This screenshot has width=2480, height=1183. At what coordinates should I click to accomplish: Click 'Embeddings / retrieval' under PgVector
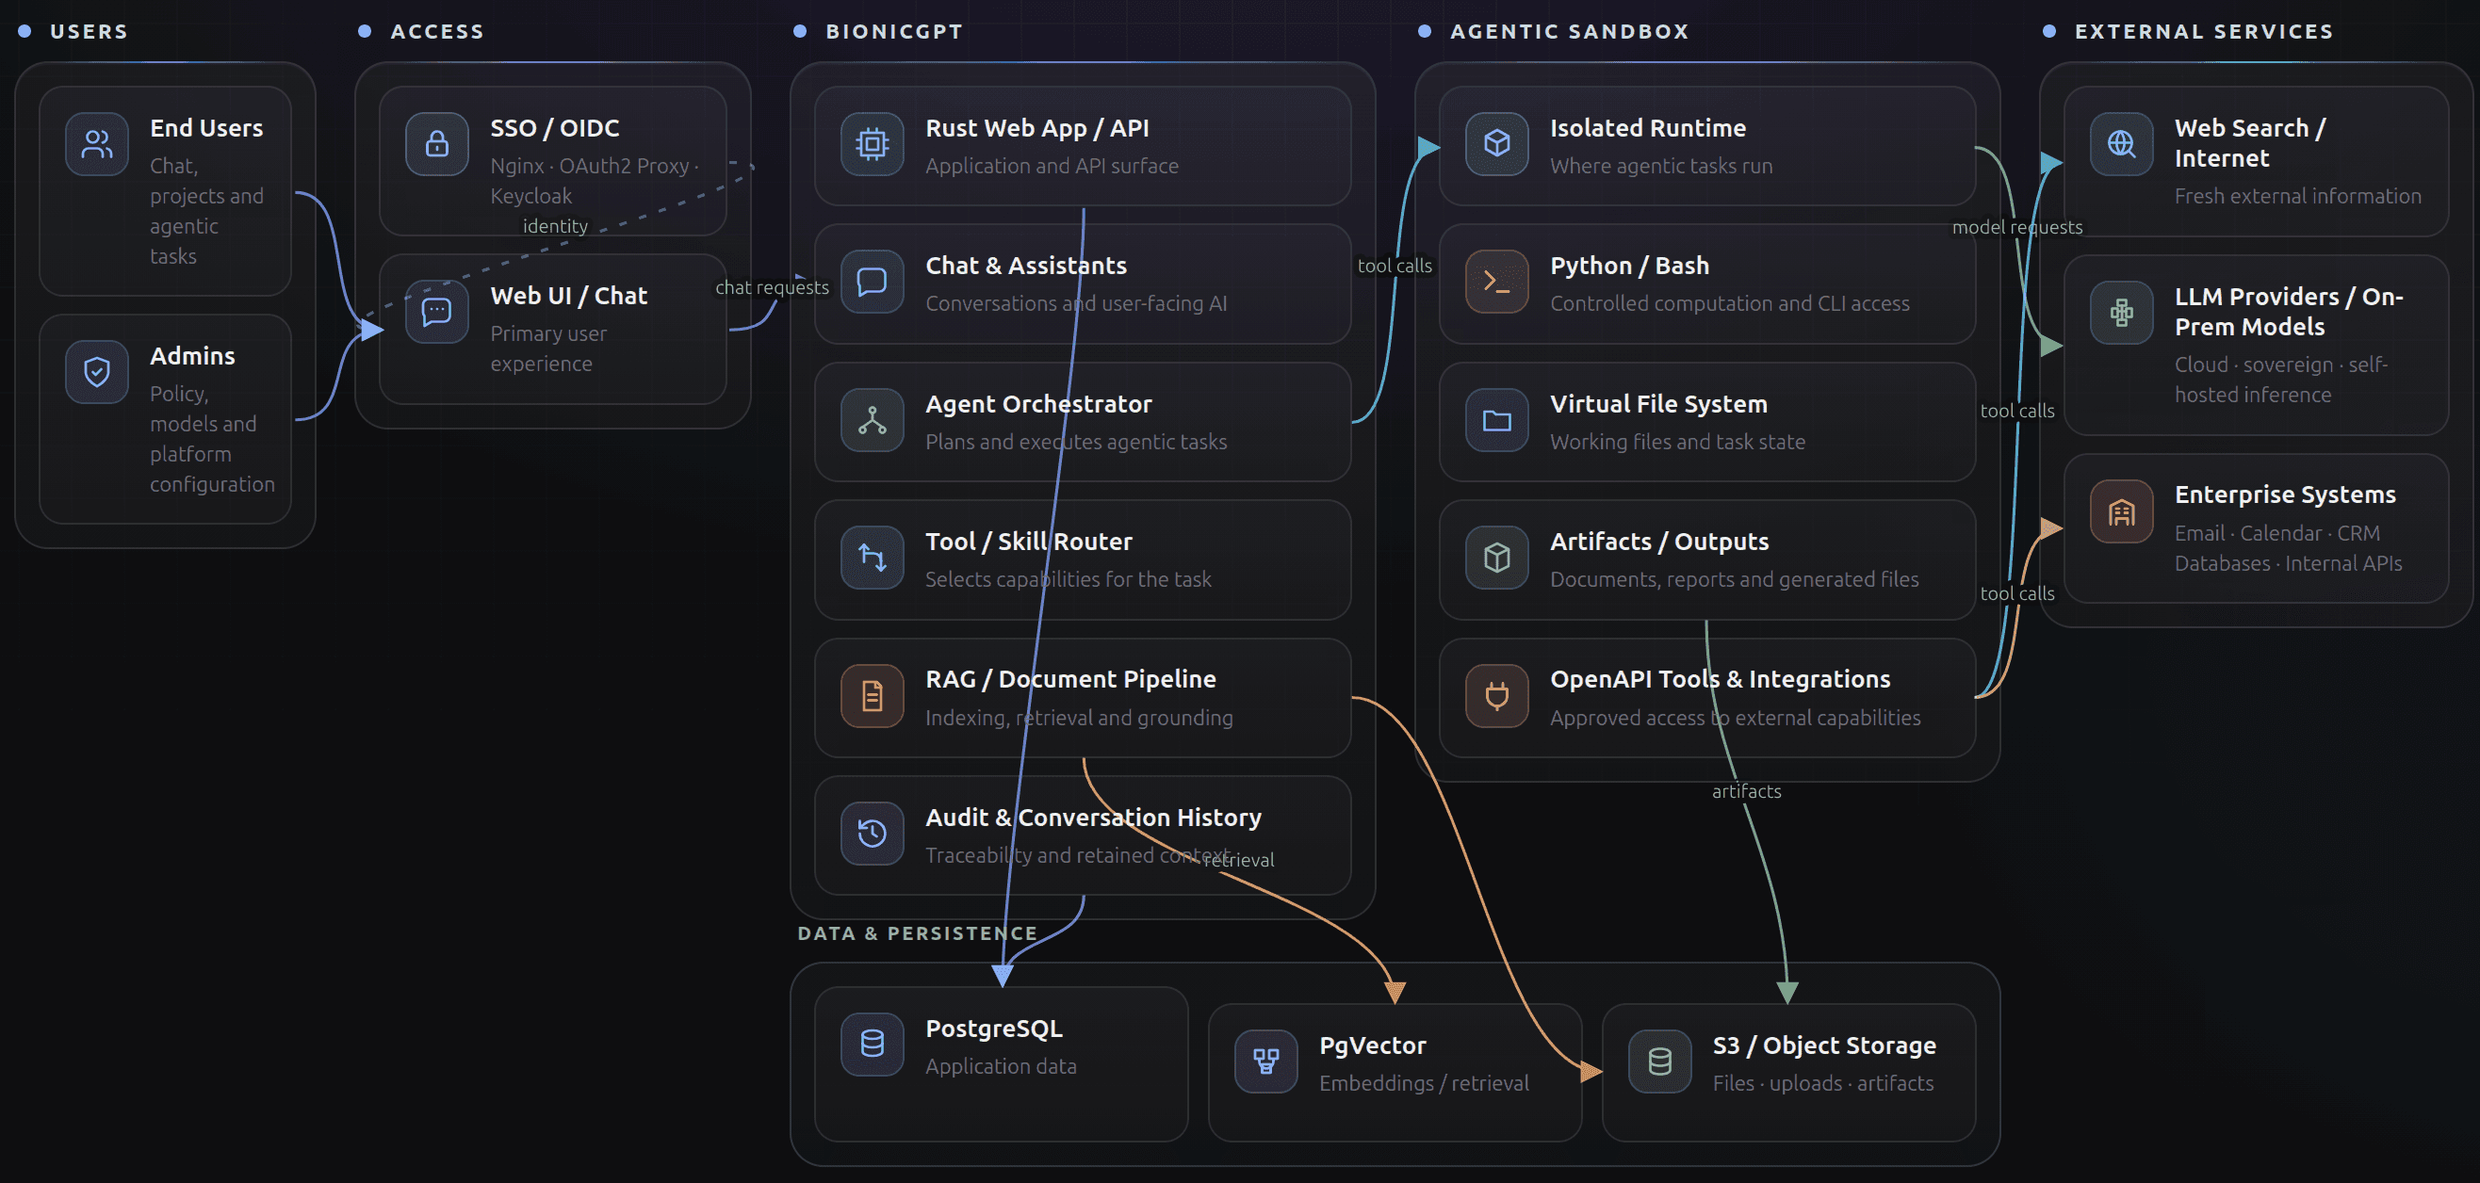[1423, 1083]
